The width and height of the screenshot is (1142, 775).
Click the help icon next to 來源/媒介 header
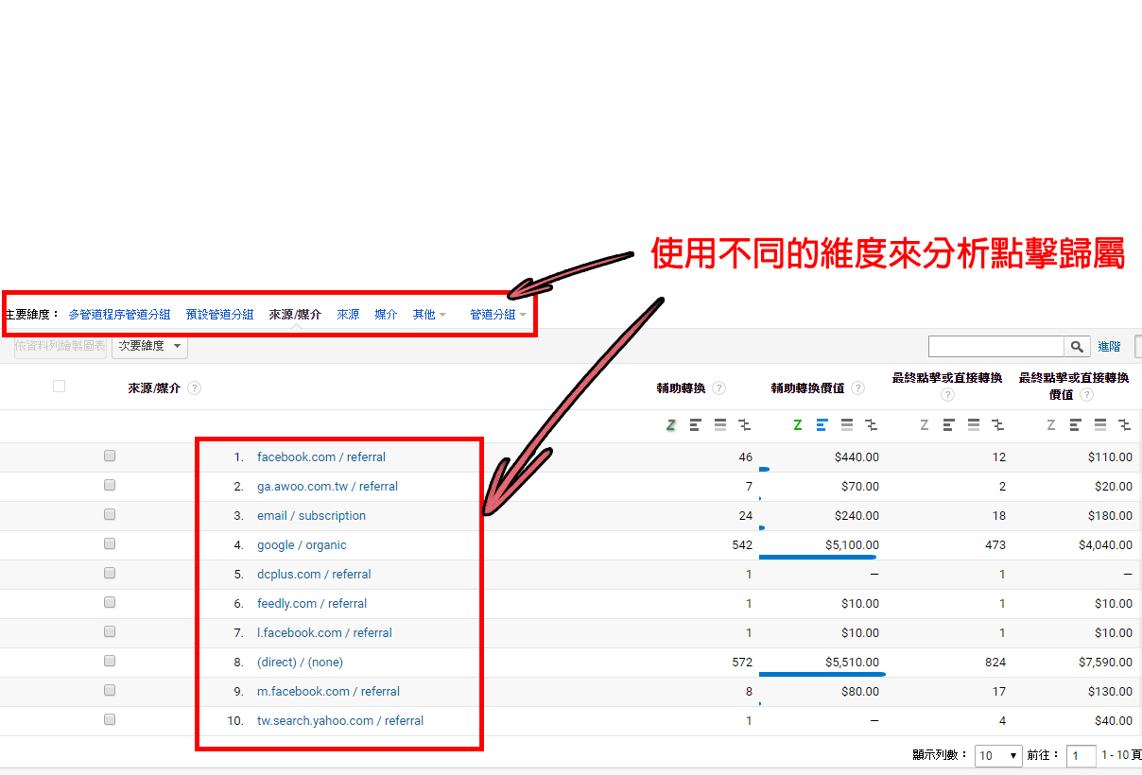[195, 388]
